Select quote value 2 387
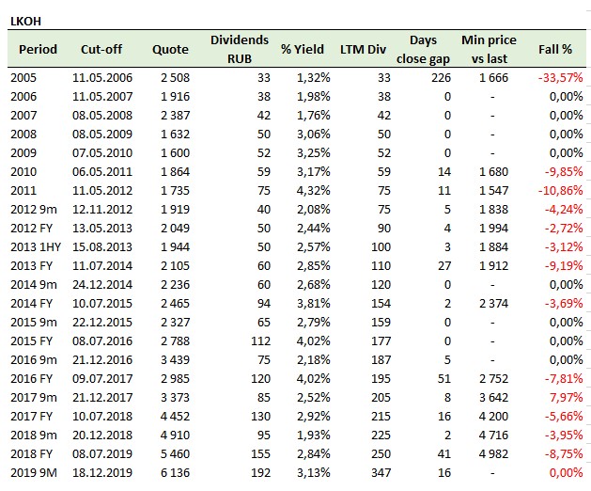This screenshot has height=491, width=591. [x=176, y=116]
